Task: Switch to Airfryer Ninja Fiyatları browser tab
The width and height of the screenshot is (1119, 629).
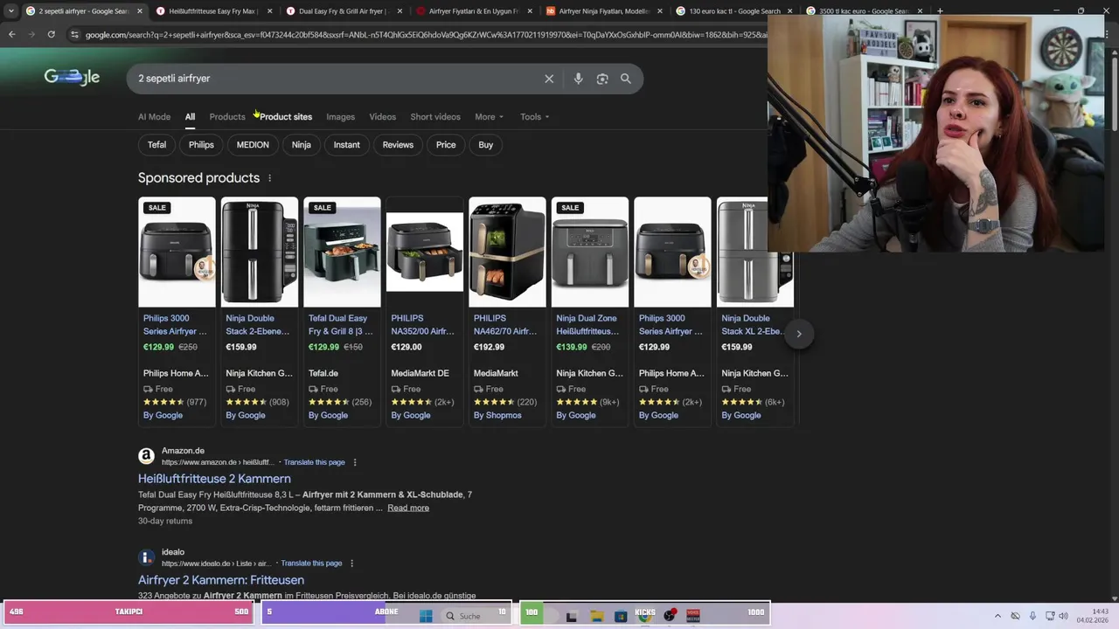Action: (x=604, y=11)
